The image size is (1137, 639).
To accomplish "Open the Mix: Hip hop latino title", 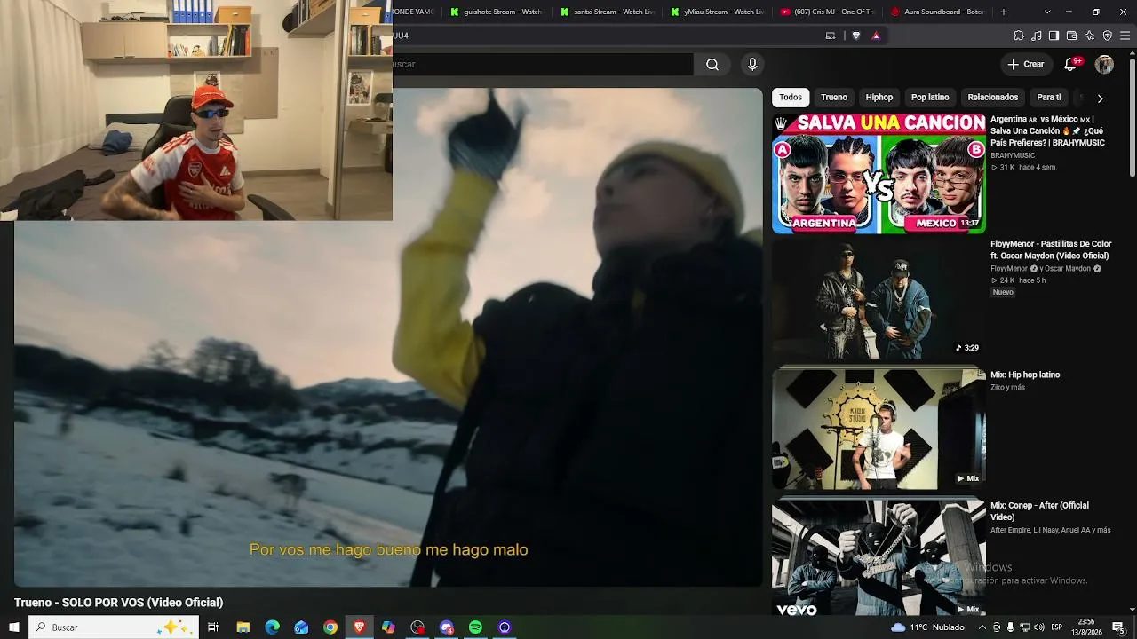I will (1025, 375).
